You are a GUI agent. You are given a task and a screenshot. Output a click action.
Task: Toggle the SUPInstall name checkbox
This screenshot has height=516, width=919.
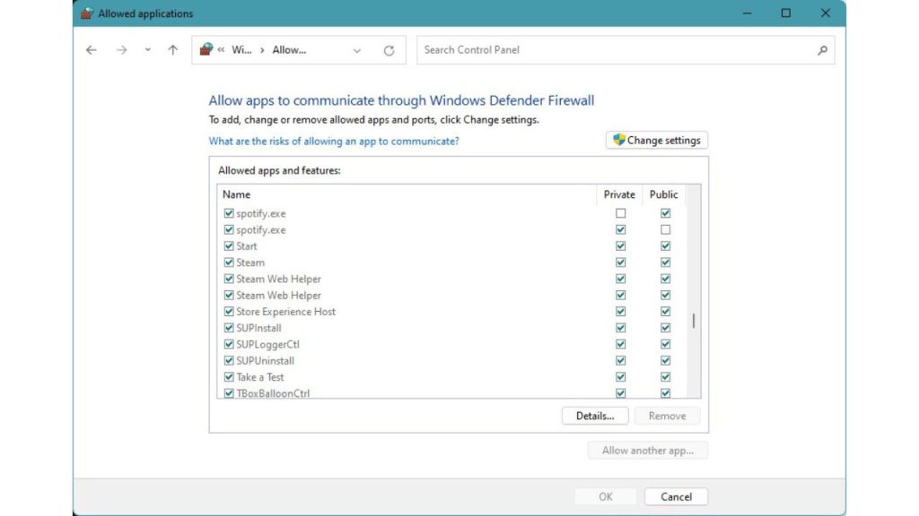pos(229,328)
